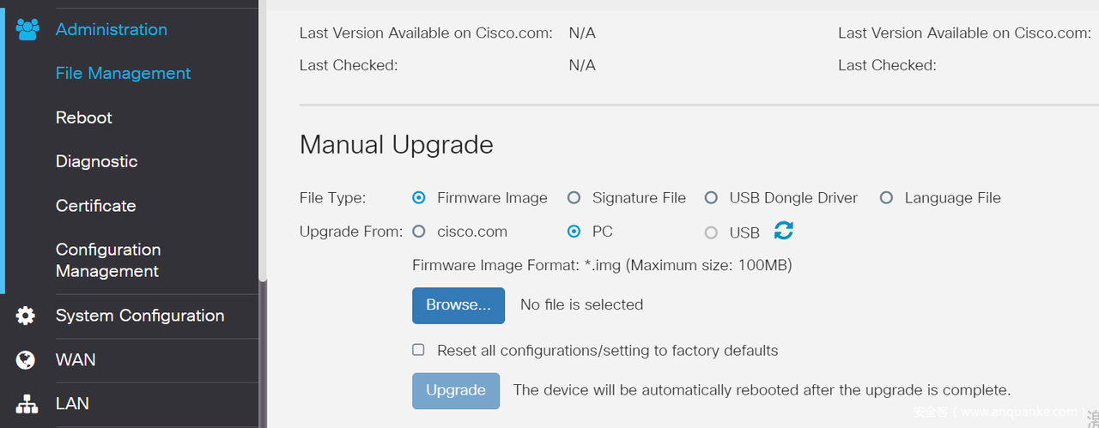Expand the System Configuration menu
The image size is (1099, 428).
[140, 316]
